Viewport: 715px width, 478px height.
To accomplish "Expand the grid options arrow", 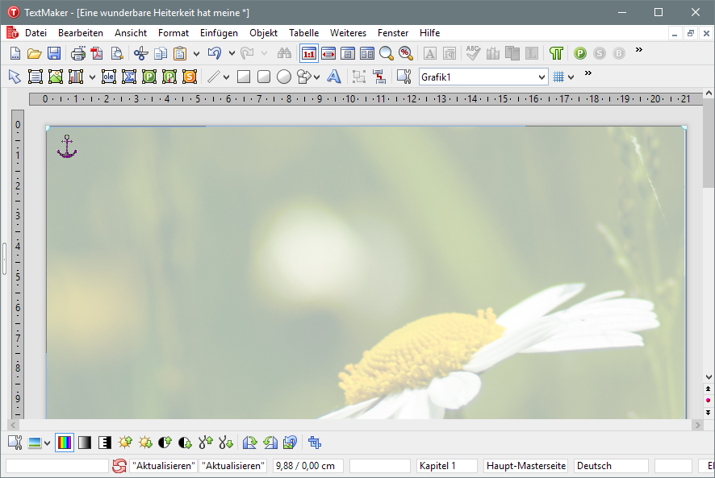I will tap(571, 77).
